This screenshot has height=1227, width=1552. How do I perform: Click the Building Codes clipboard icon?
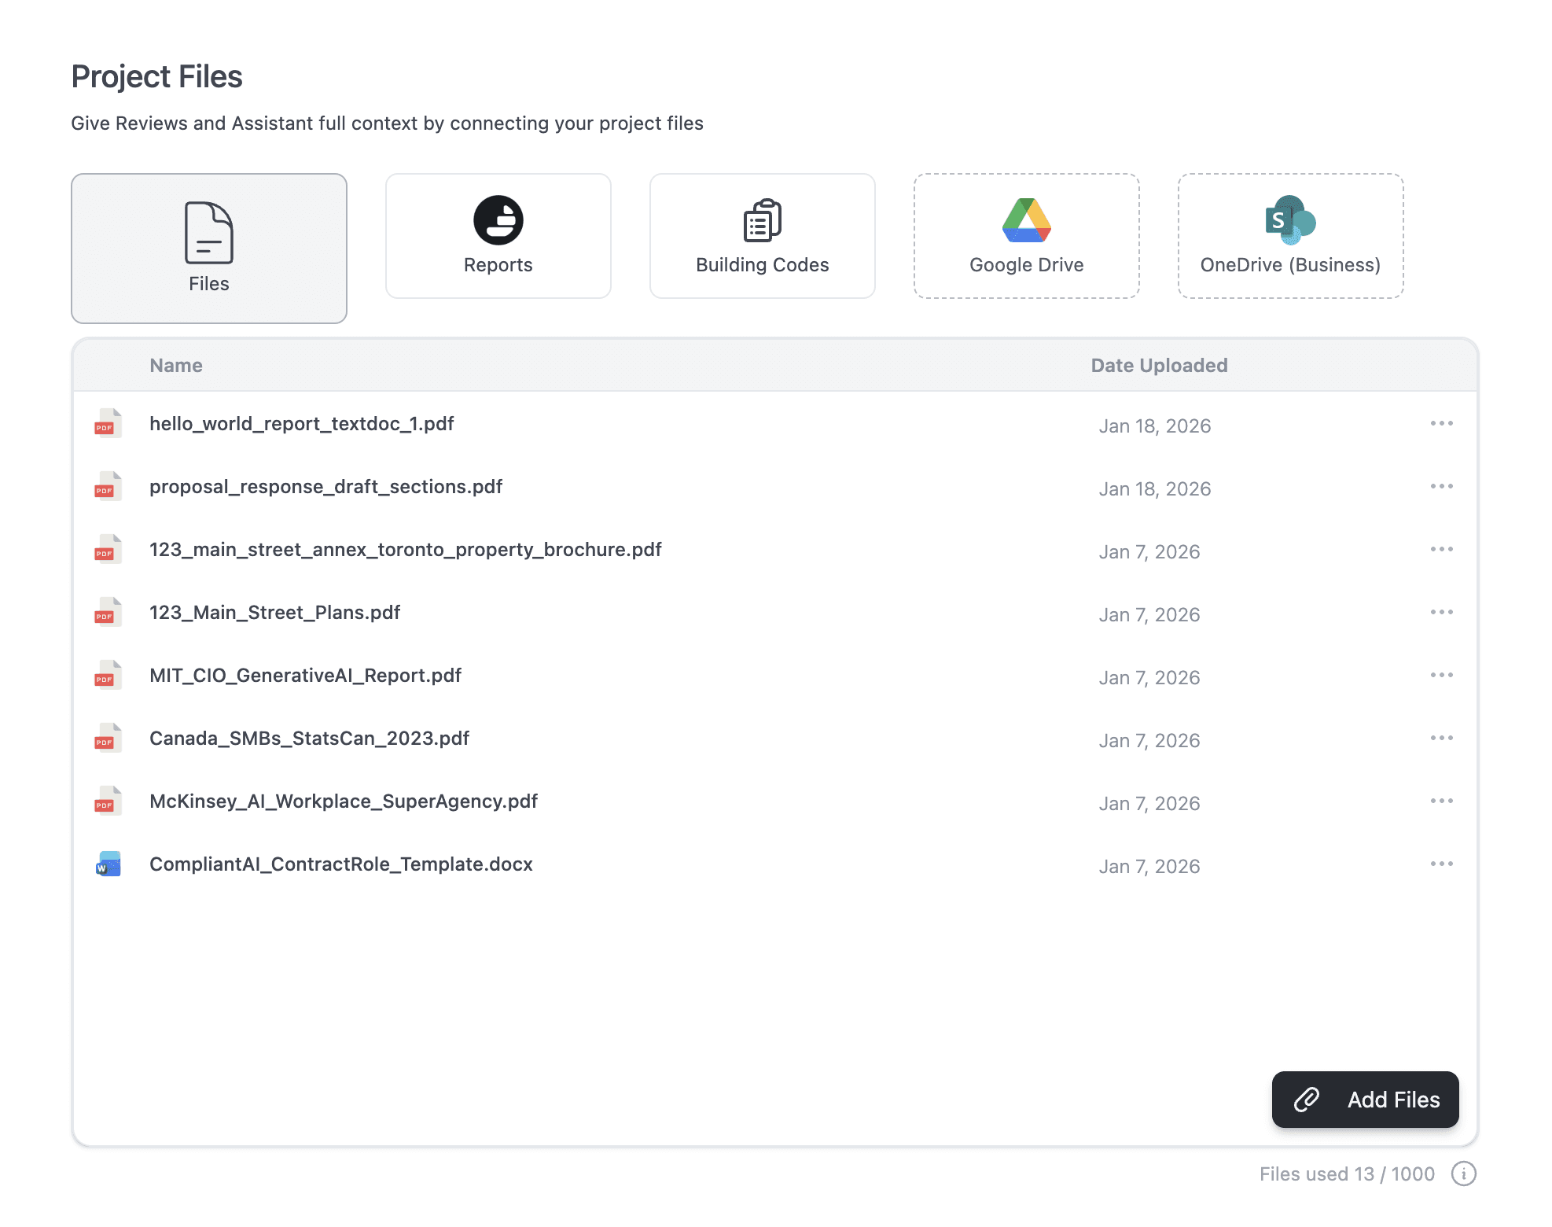762,220
